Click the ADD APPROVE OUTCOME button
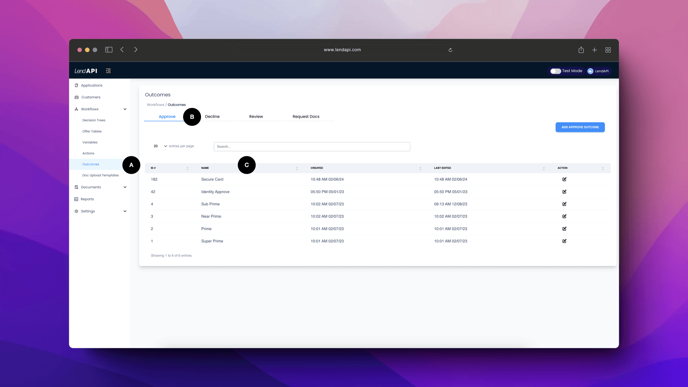Viewport: 688px width, 387px height. click(580, 127)
